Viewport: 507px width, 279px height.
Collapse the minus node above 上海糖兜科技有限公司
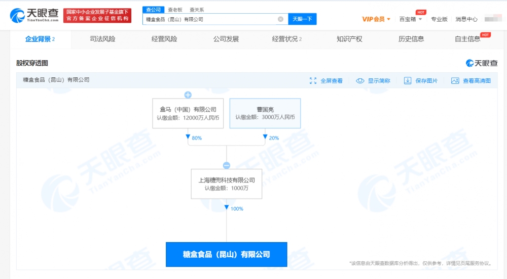click(226, 165)
